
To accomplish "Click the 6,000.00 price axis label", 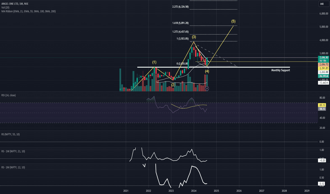I will (x=324, y=14).
